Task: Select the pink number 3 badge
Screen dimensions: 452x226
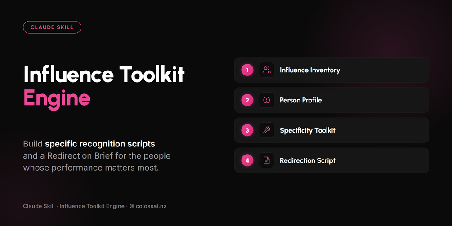Action: (247, 130)
